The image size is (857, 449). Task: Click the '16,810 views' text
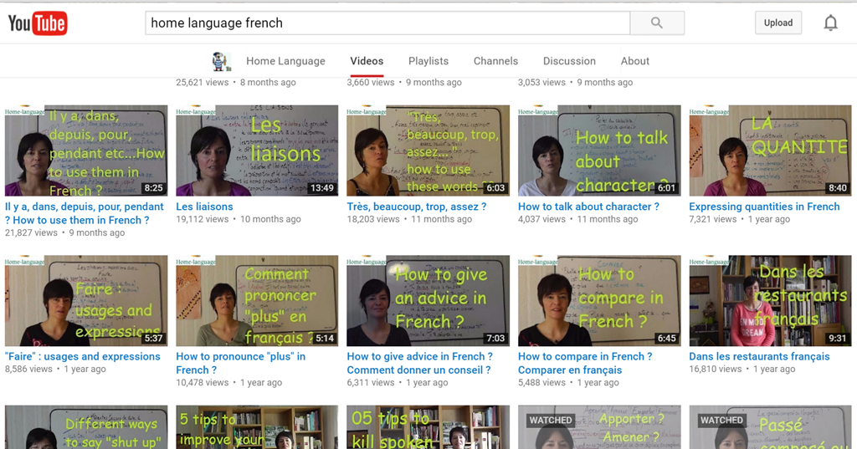pos(716,369)
